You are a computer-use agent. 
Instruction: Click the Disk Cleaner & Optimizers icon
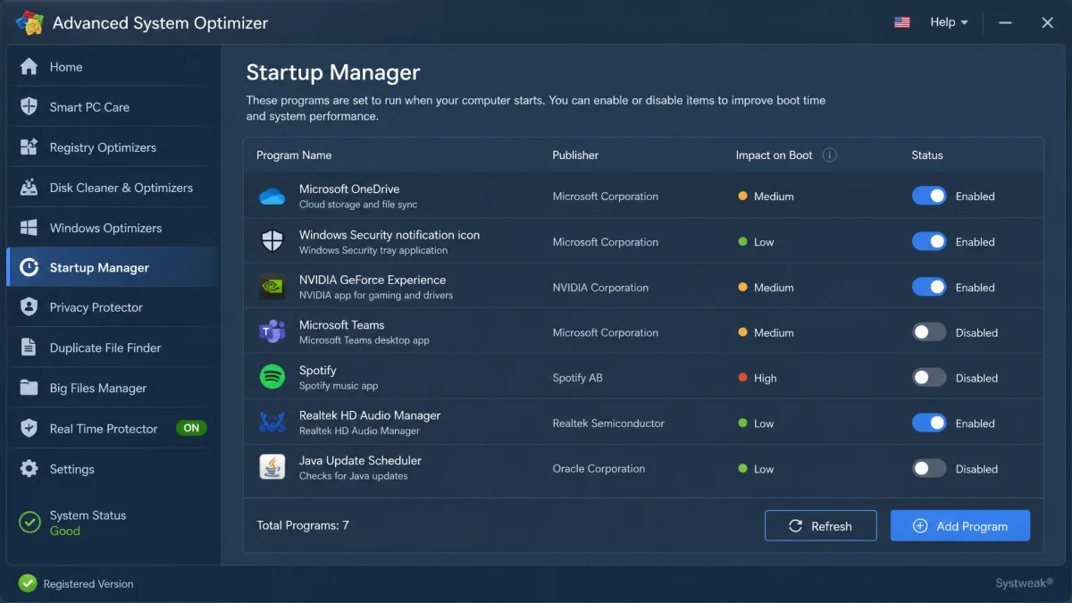click(x=29, y=188)
